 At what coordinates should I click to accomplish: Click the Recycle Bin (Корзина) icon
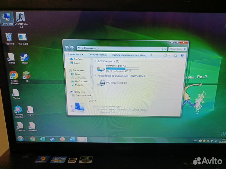click(x=9, y=38)
